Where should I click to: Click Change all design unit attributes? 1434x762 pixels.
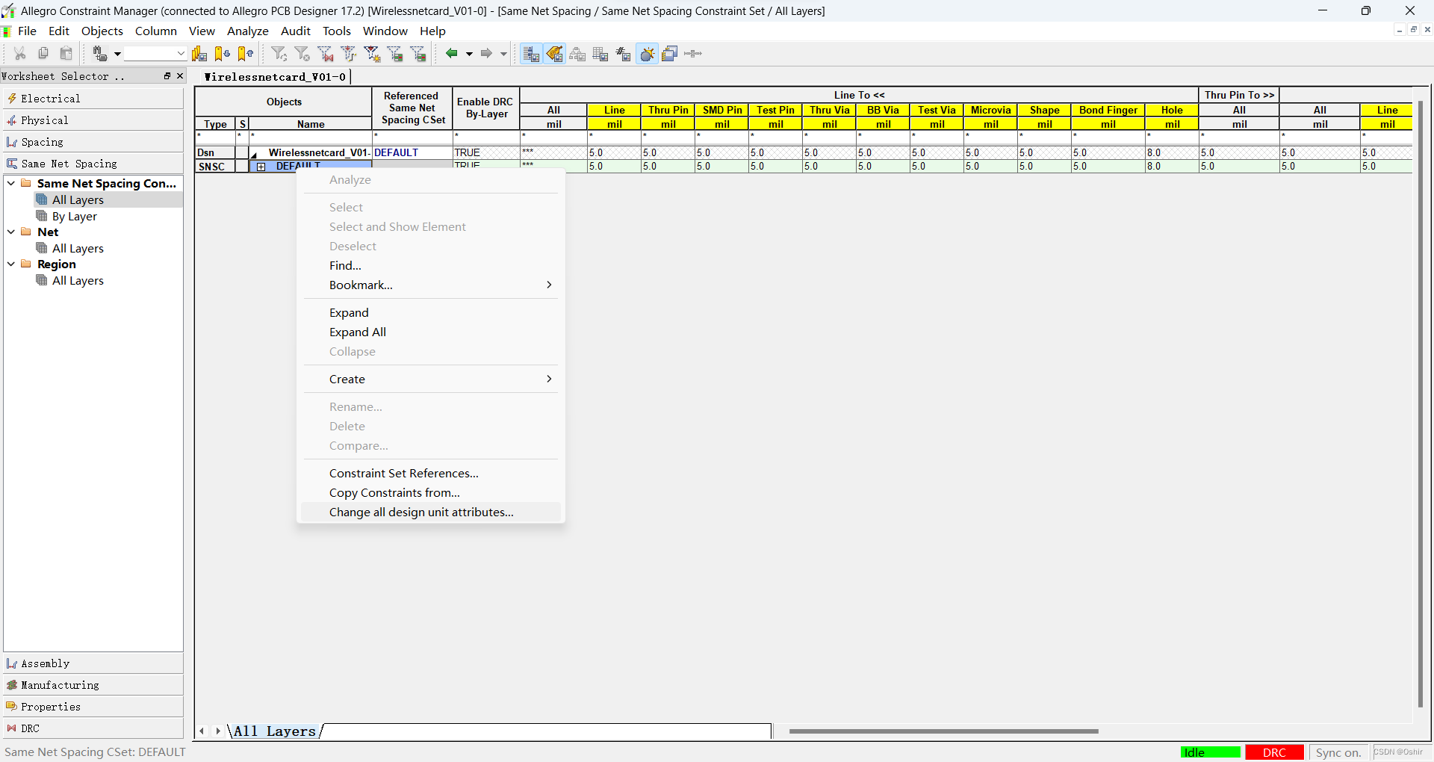coord(421,512)
